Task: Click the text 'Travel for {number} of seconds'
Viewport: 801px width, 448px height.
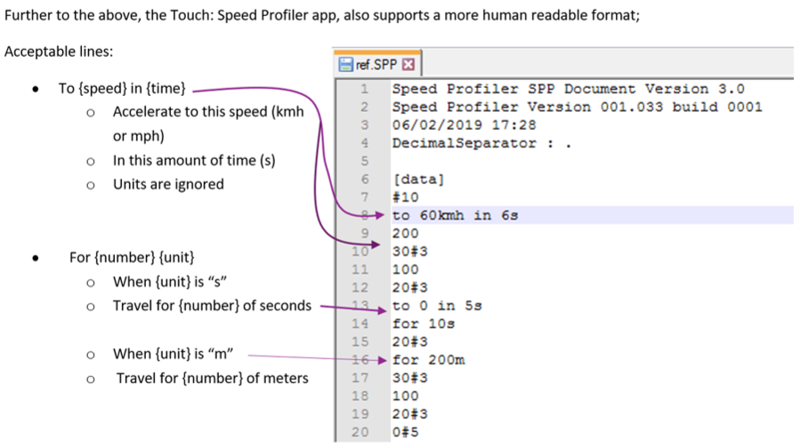Action: (x=212, y=306)
